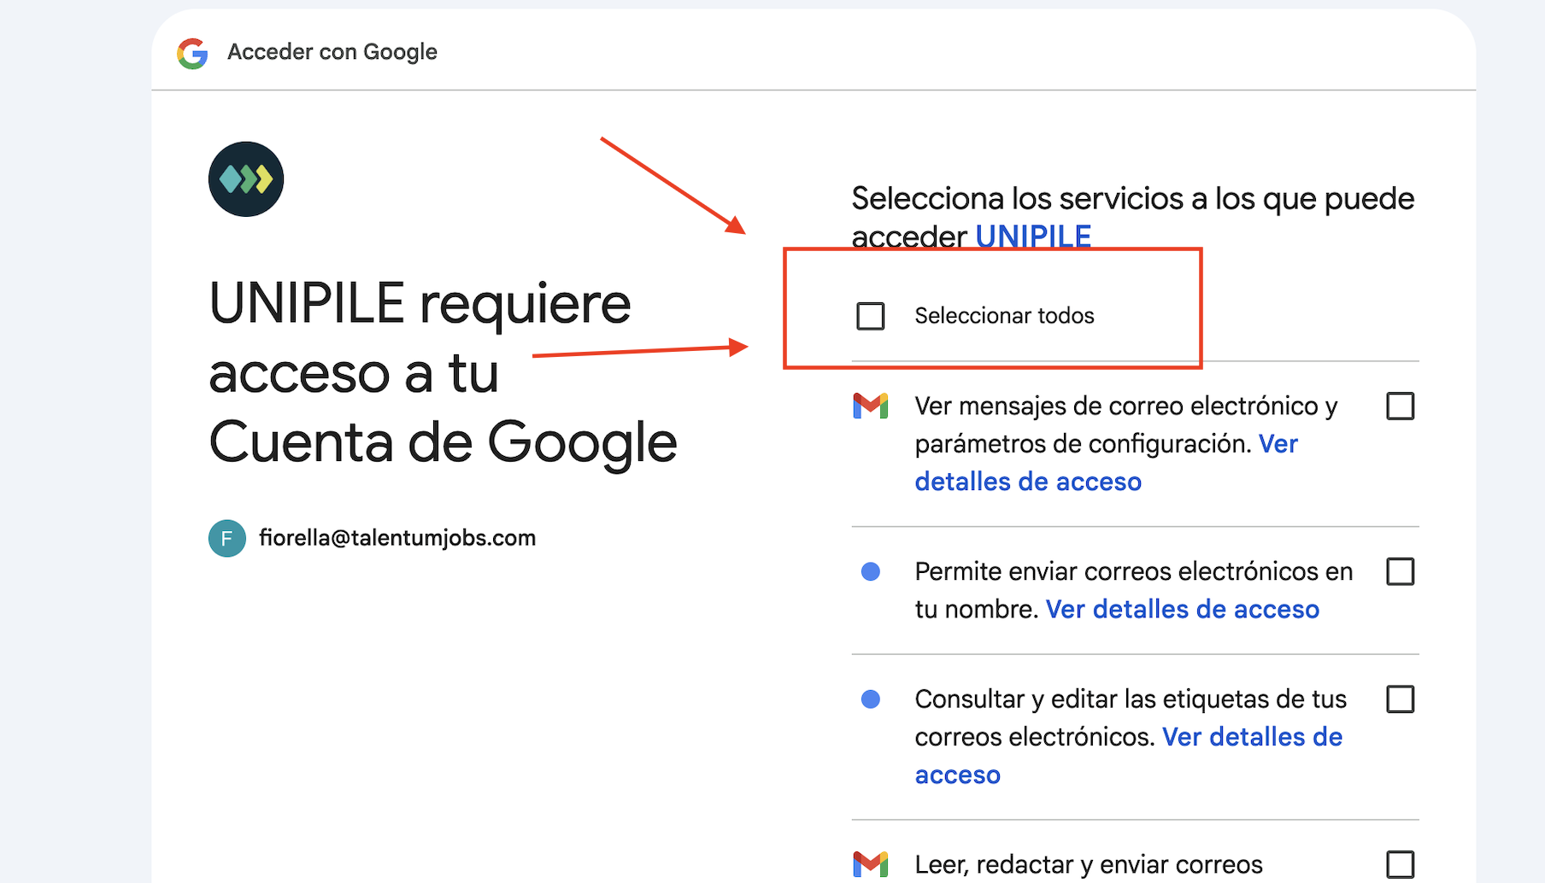This screenshot has height=883, width=1545.
Task: Click the 'Seleccionar todos' label
Action: (x=1004, y=316)
